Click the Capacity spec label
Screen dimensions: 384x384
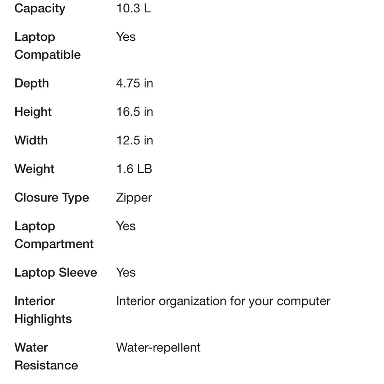[40, 8]
